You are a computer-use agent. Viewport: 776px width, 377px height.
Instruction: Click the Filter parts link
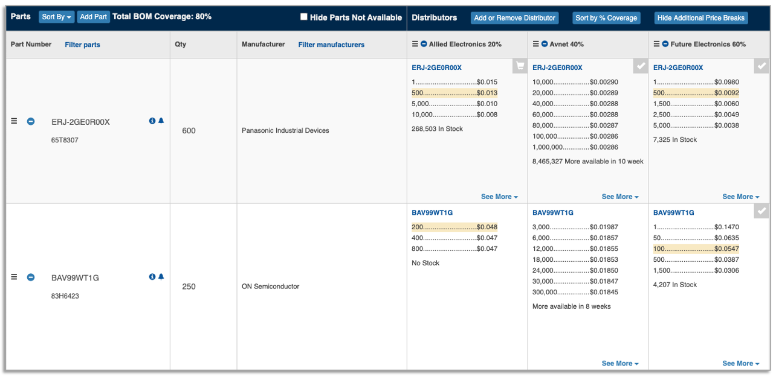(x=82, y=45)
